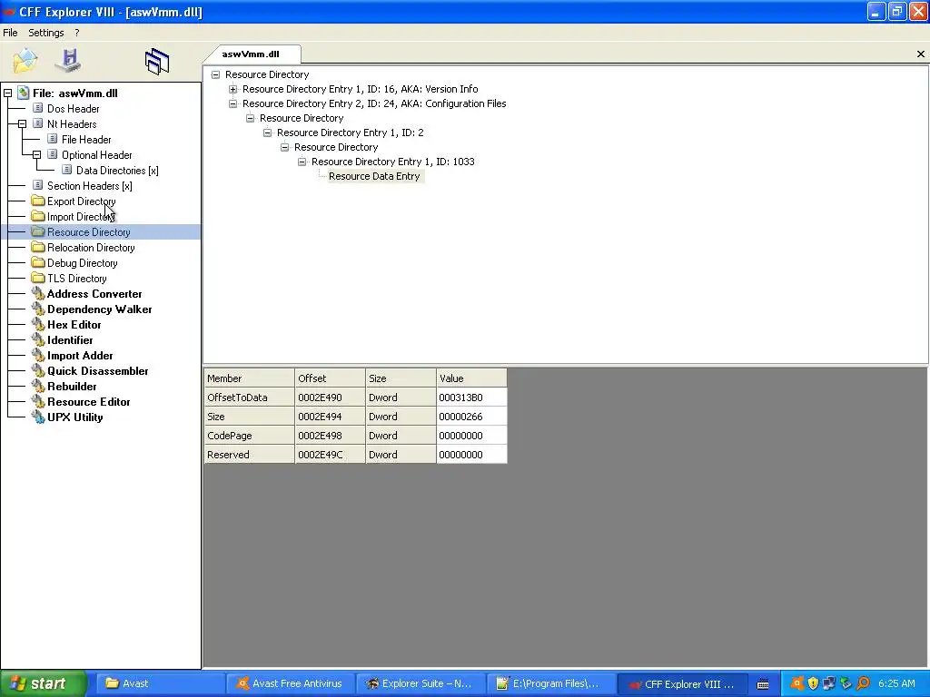Click the Avast orange tray icon
Viewport: 930px width, 697px height.
[x=797, y=683]
